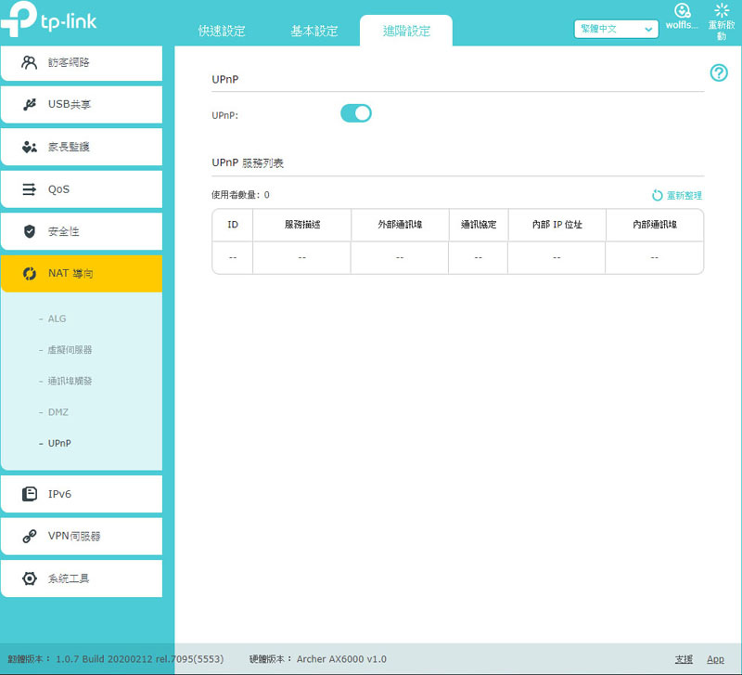The height and width of the screenshot is (675, 742).
Task: Click the 外部通訊埠 column header
Action: click(400, 225)
